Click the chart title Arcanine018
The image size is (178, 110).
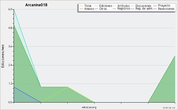tap(36, 5)
